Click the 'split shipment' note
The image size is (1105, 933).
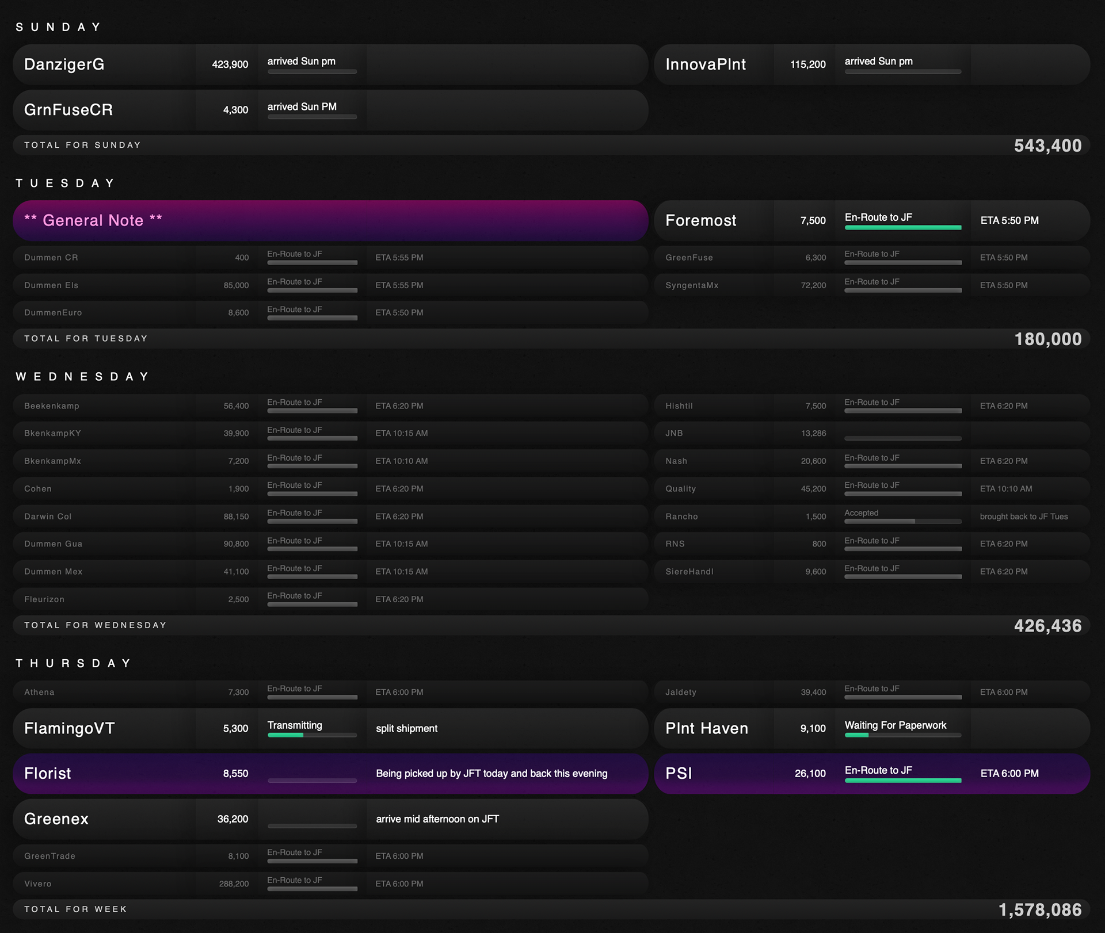pyautogui.click(x=406, y=729)
